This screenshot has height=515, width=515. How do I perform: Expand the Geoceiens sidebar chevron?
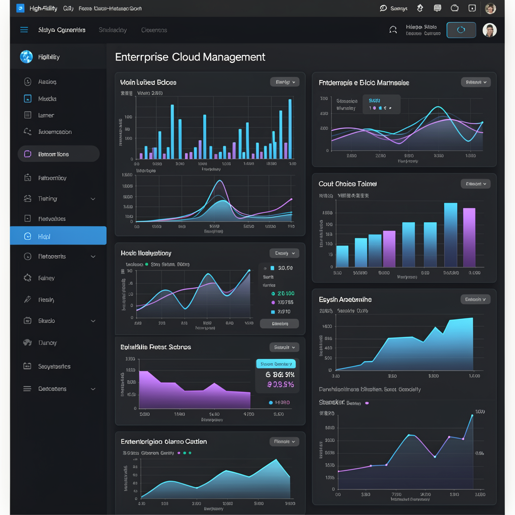93,389
